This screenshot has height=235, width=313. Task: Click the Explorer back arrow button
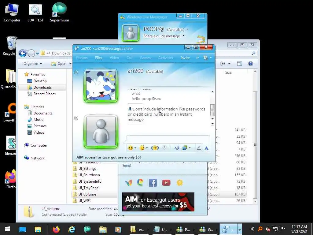pyautogui.click(x=23, y=53)
